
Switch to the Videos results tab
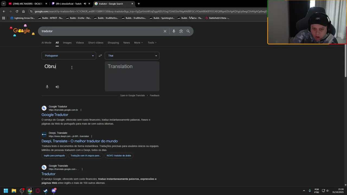(80, 43)
